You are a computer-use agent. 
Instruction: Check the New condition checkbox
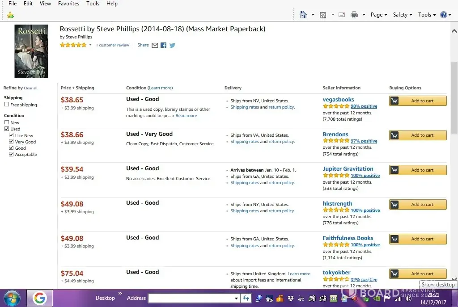[7, 122]
